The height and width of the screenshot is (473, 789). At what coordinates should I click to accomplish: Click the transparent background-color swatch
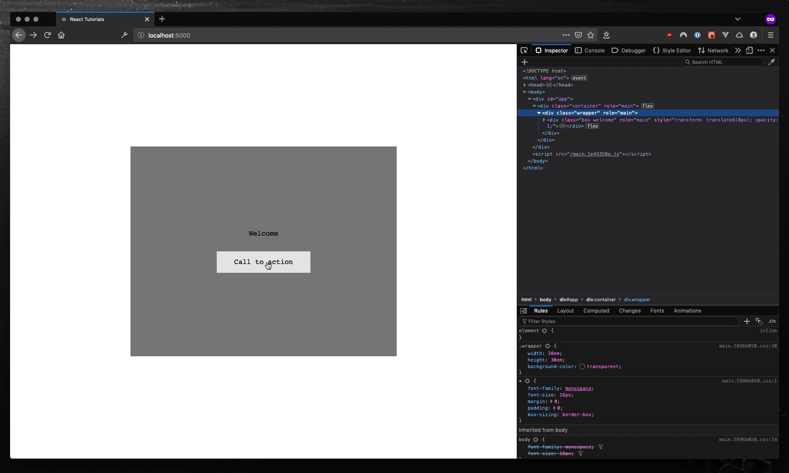[582, 366]
